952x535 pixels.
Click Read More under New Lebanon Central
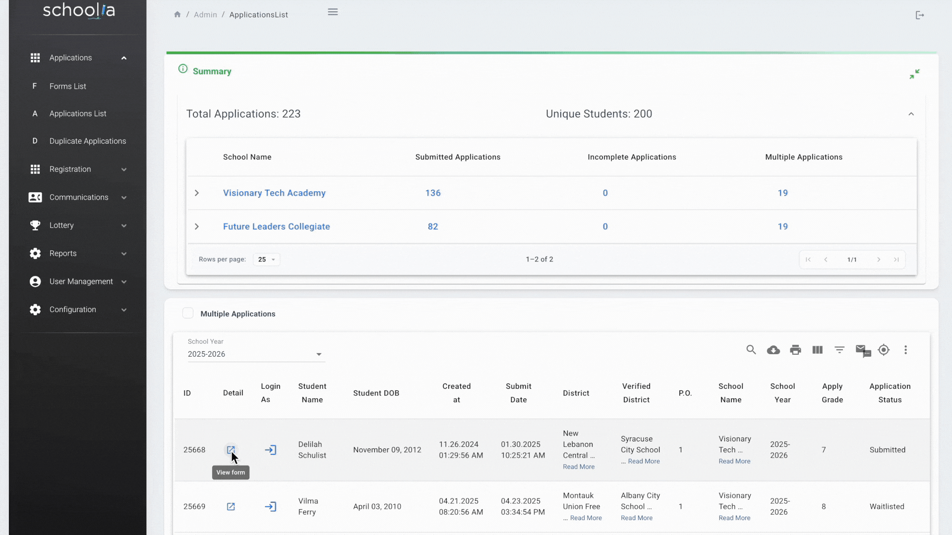(x=579, y=467)
